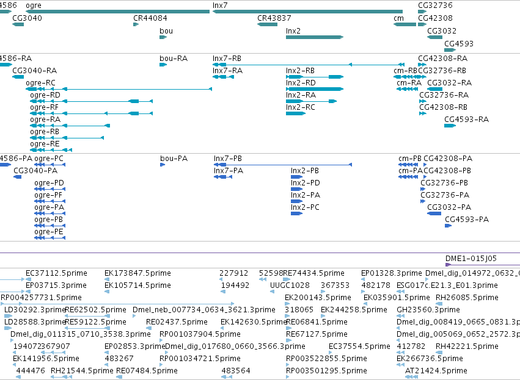The image size is (520, 380).
Task: Select the ogre-PD protein label
Action: [x=49, y=184]
